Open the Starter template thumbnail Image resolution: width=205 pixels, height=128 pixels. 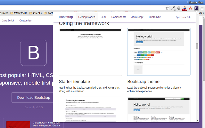(90, 52)
